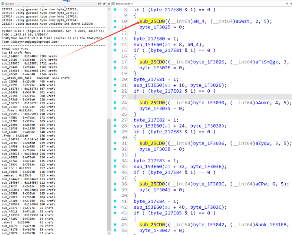The image size is (292, 235).
Task: Click breakpoint dot beside line 45
Action: pos(115,225)
